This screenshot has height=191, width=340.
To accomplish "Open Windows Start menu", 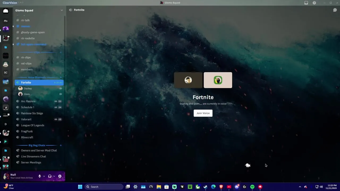I will click(80, 187).
